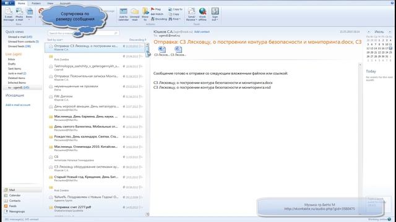Click envelope icon of День святого Валентина message
Image resolution: width=396 pixels, height=222 pixels.
(51, 127)
